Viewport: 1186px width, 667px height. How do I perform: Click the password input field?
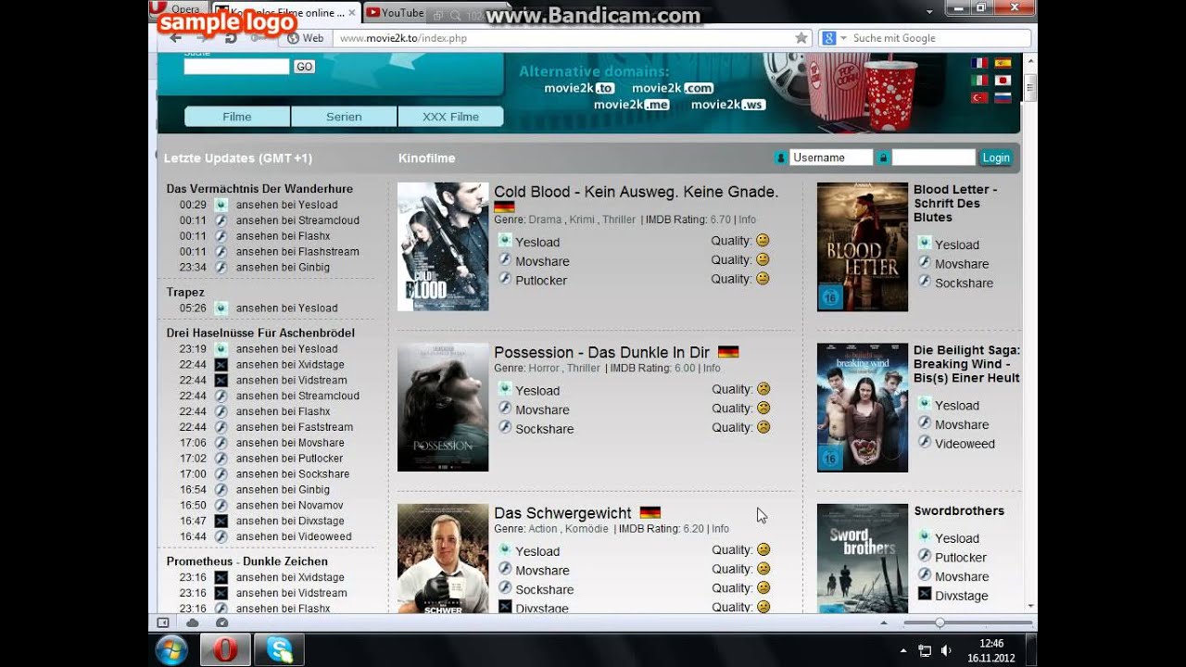(x=934, y=157)
